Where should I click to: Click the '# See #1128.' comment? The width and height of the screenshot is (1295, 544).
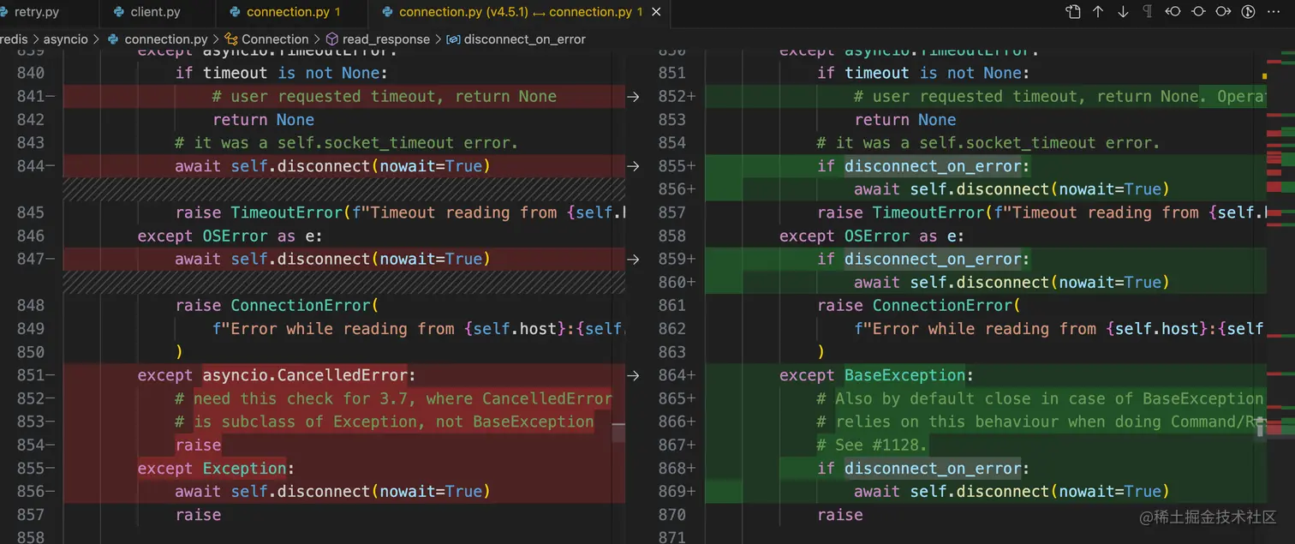point(872,445)
